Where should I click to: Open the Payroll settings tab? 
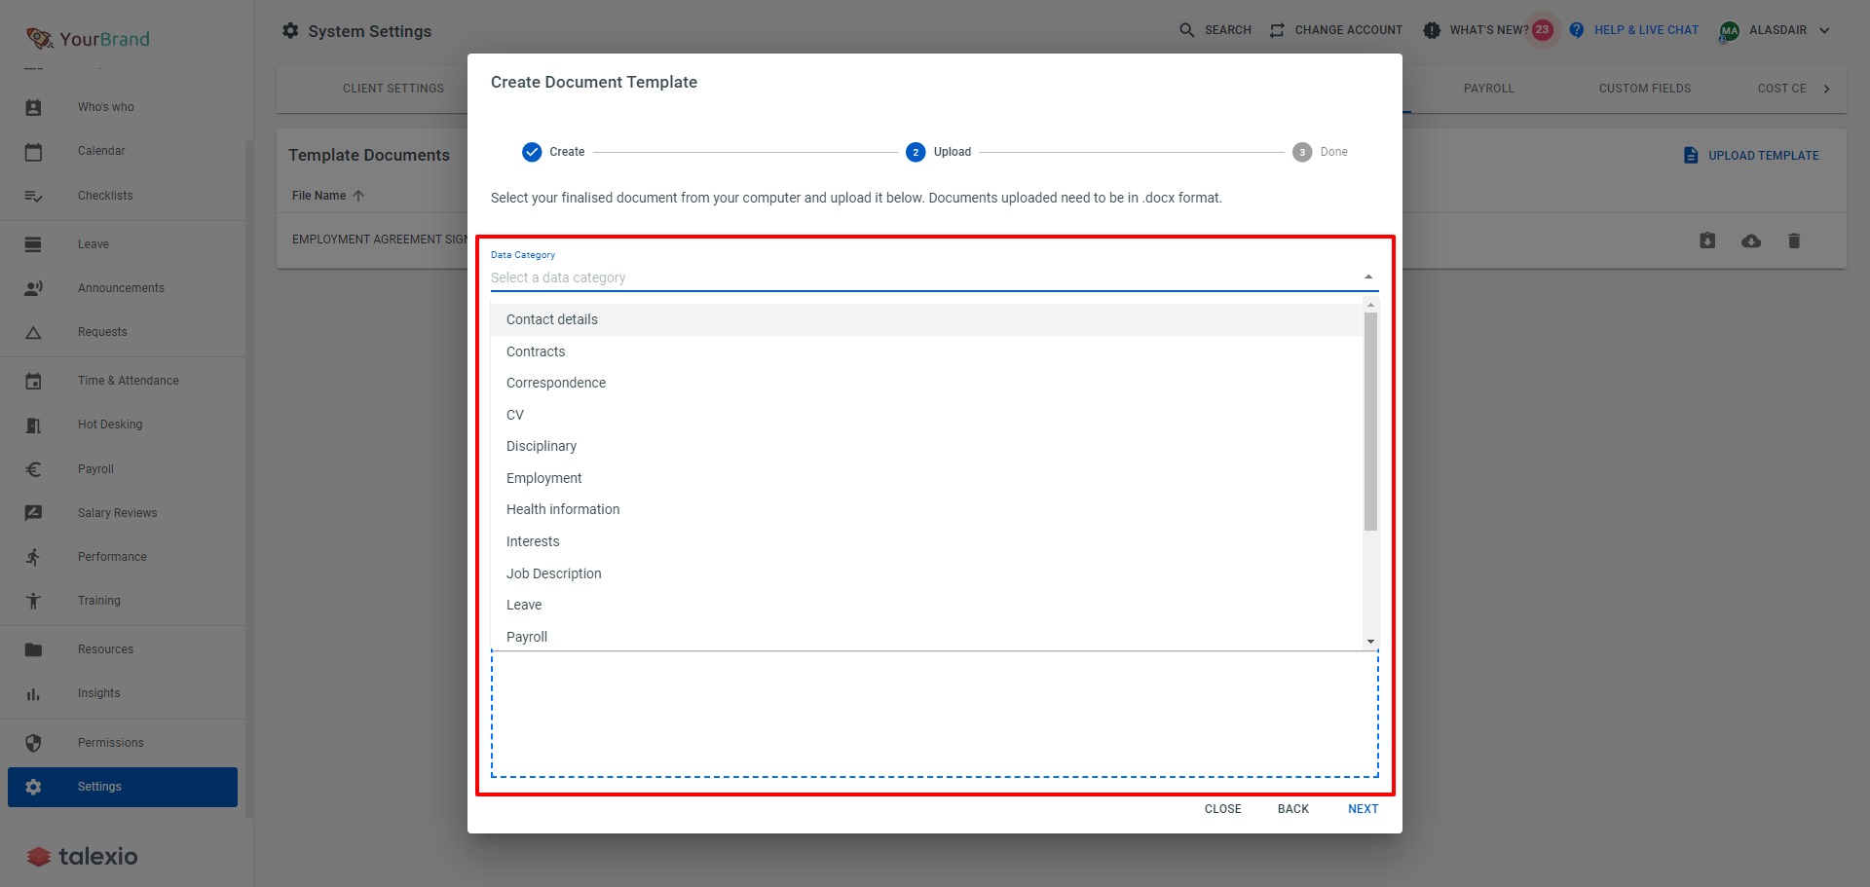(1488, 89)
